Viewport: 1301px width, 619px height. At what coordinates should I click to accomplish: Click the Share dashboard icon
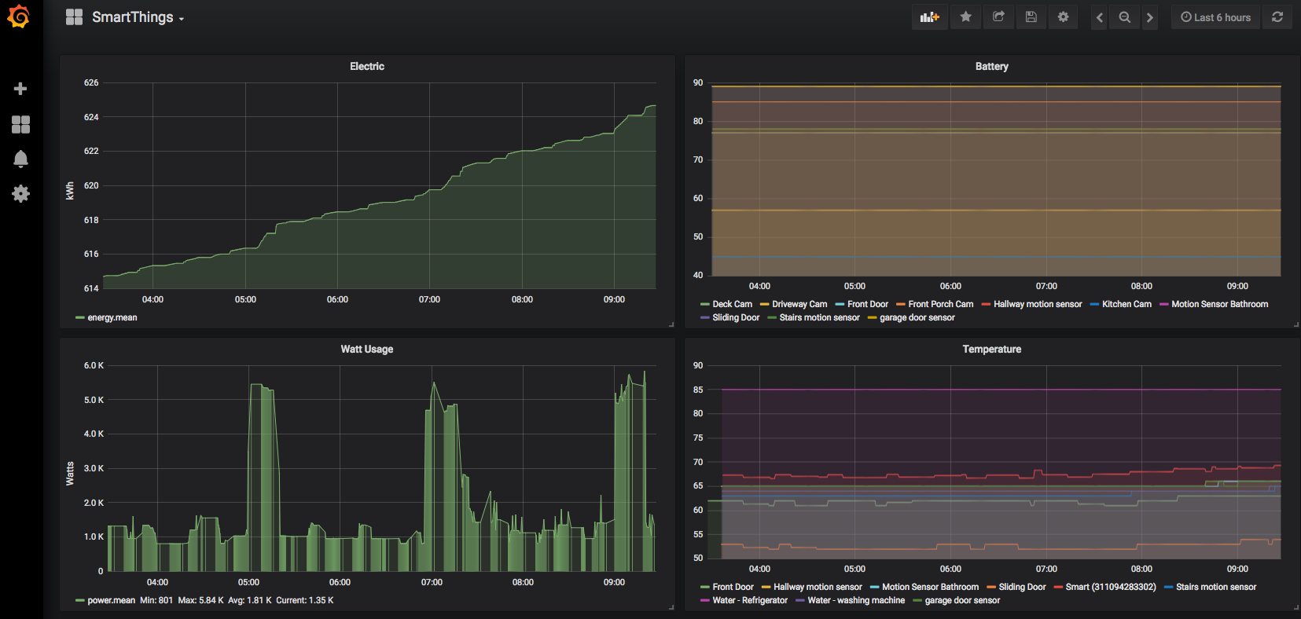click(998, 17)
